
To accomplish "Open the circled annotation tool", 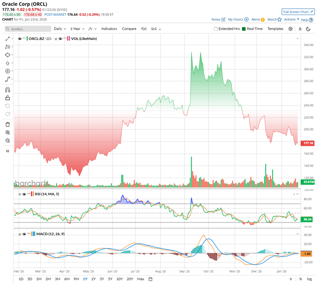I will 7,71.
